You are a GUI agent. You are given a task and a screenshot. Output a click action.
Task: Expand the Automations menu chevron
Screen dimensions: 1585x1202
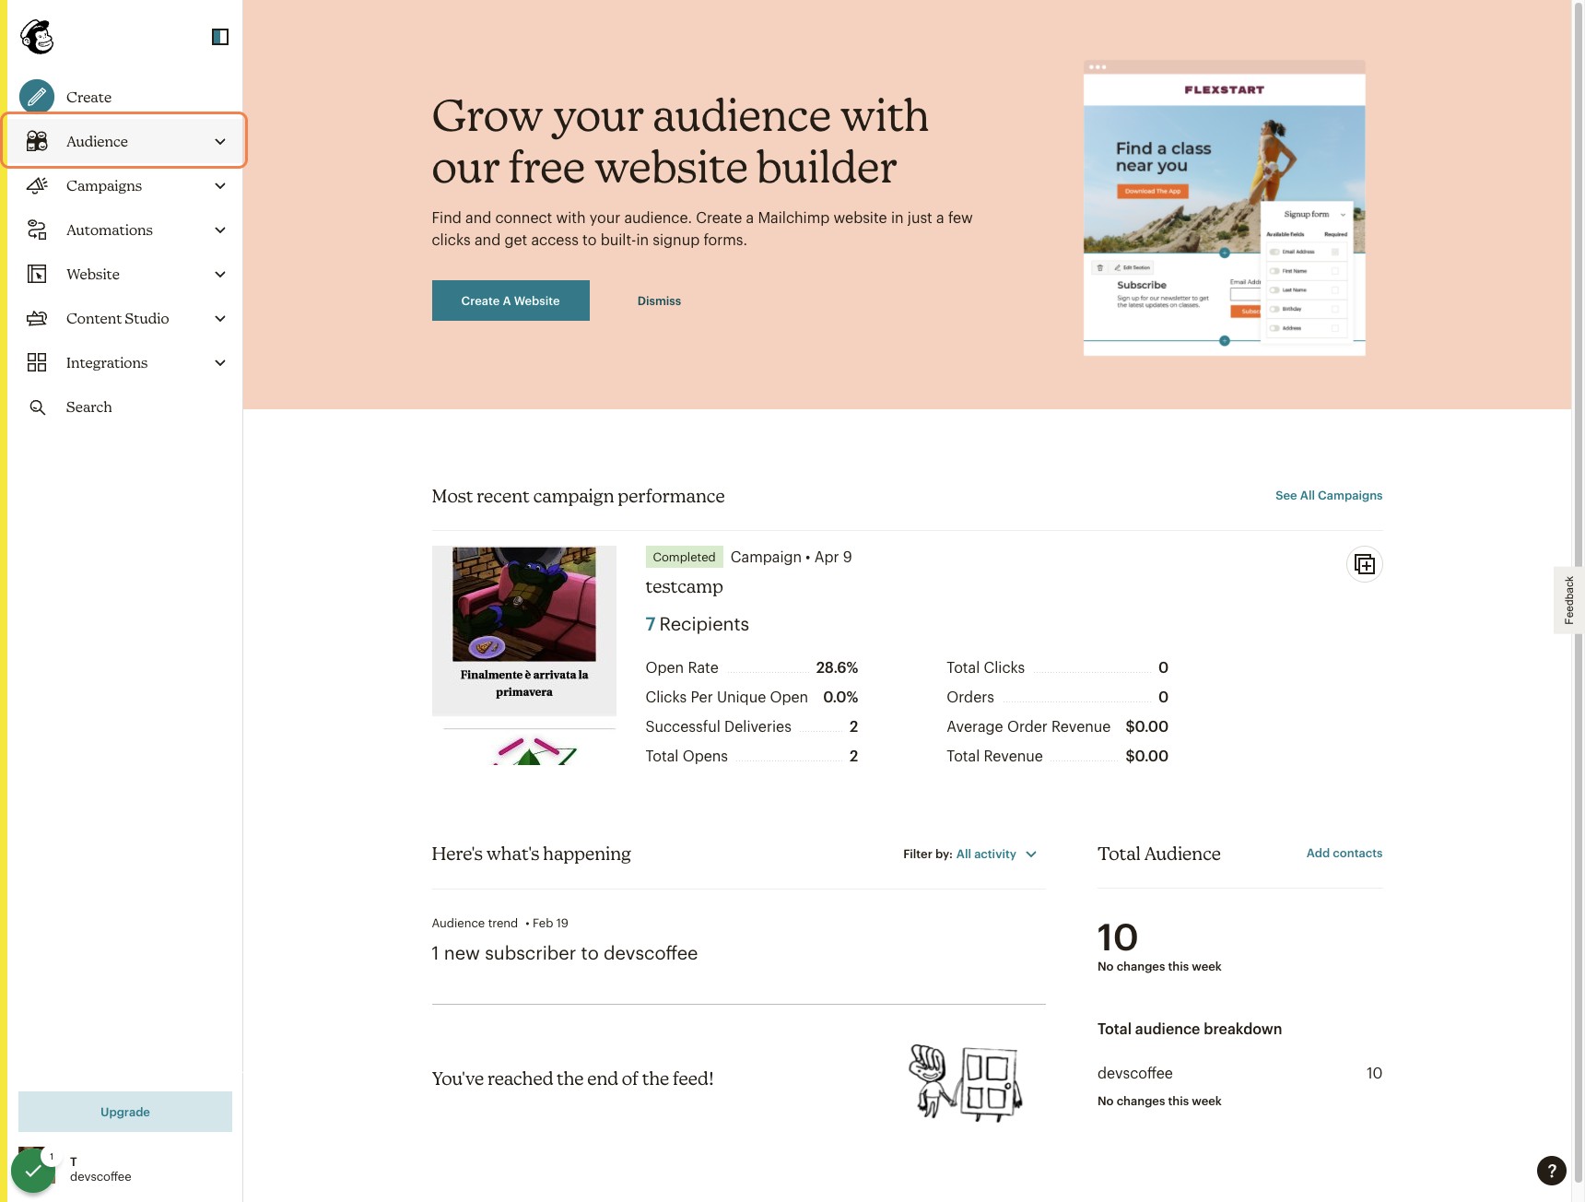pyautogui.click(x=220, y=230)
